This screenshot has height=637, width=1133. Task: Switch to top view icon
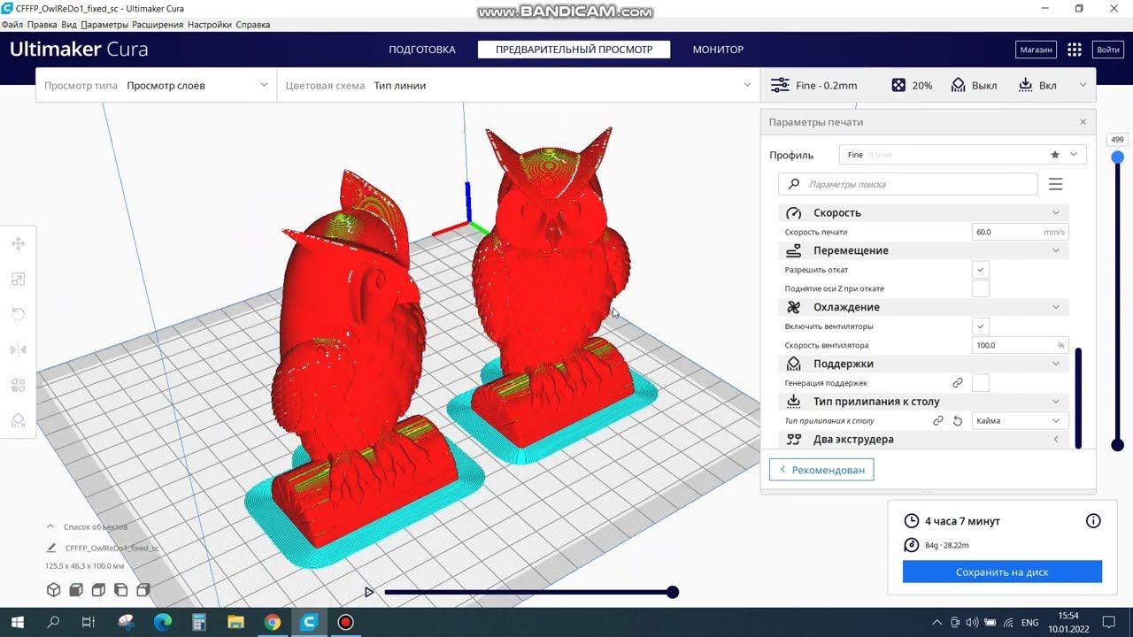[x=98, y=590]
